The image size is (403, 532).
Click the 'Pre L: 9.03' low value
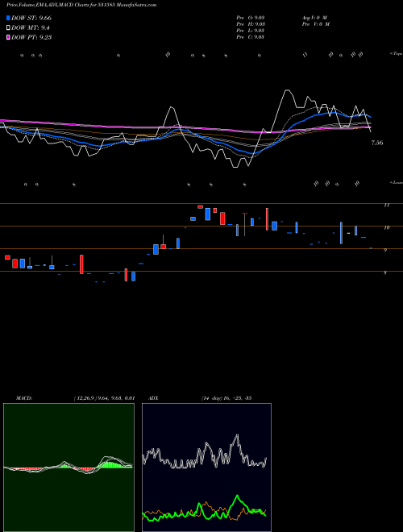point(251,31)
